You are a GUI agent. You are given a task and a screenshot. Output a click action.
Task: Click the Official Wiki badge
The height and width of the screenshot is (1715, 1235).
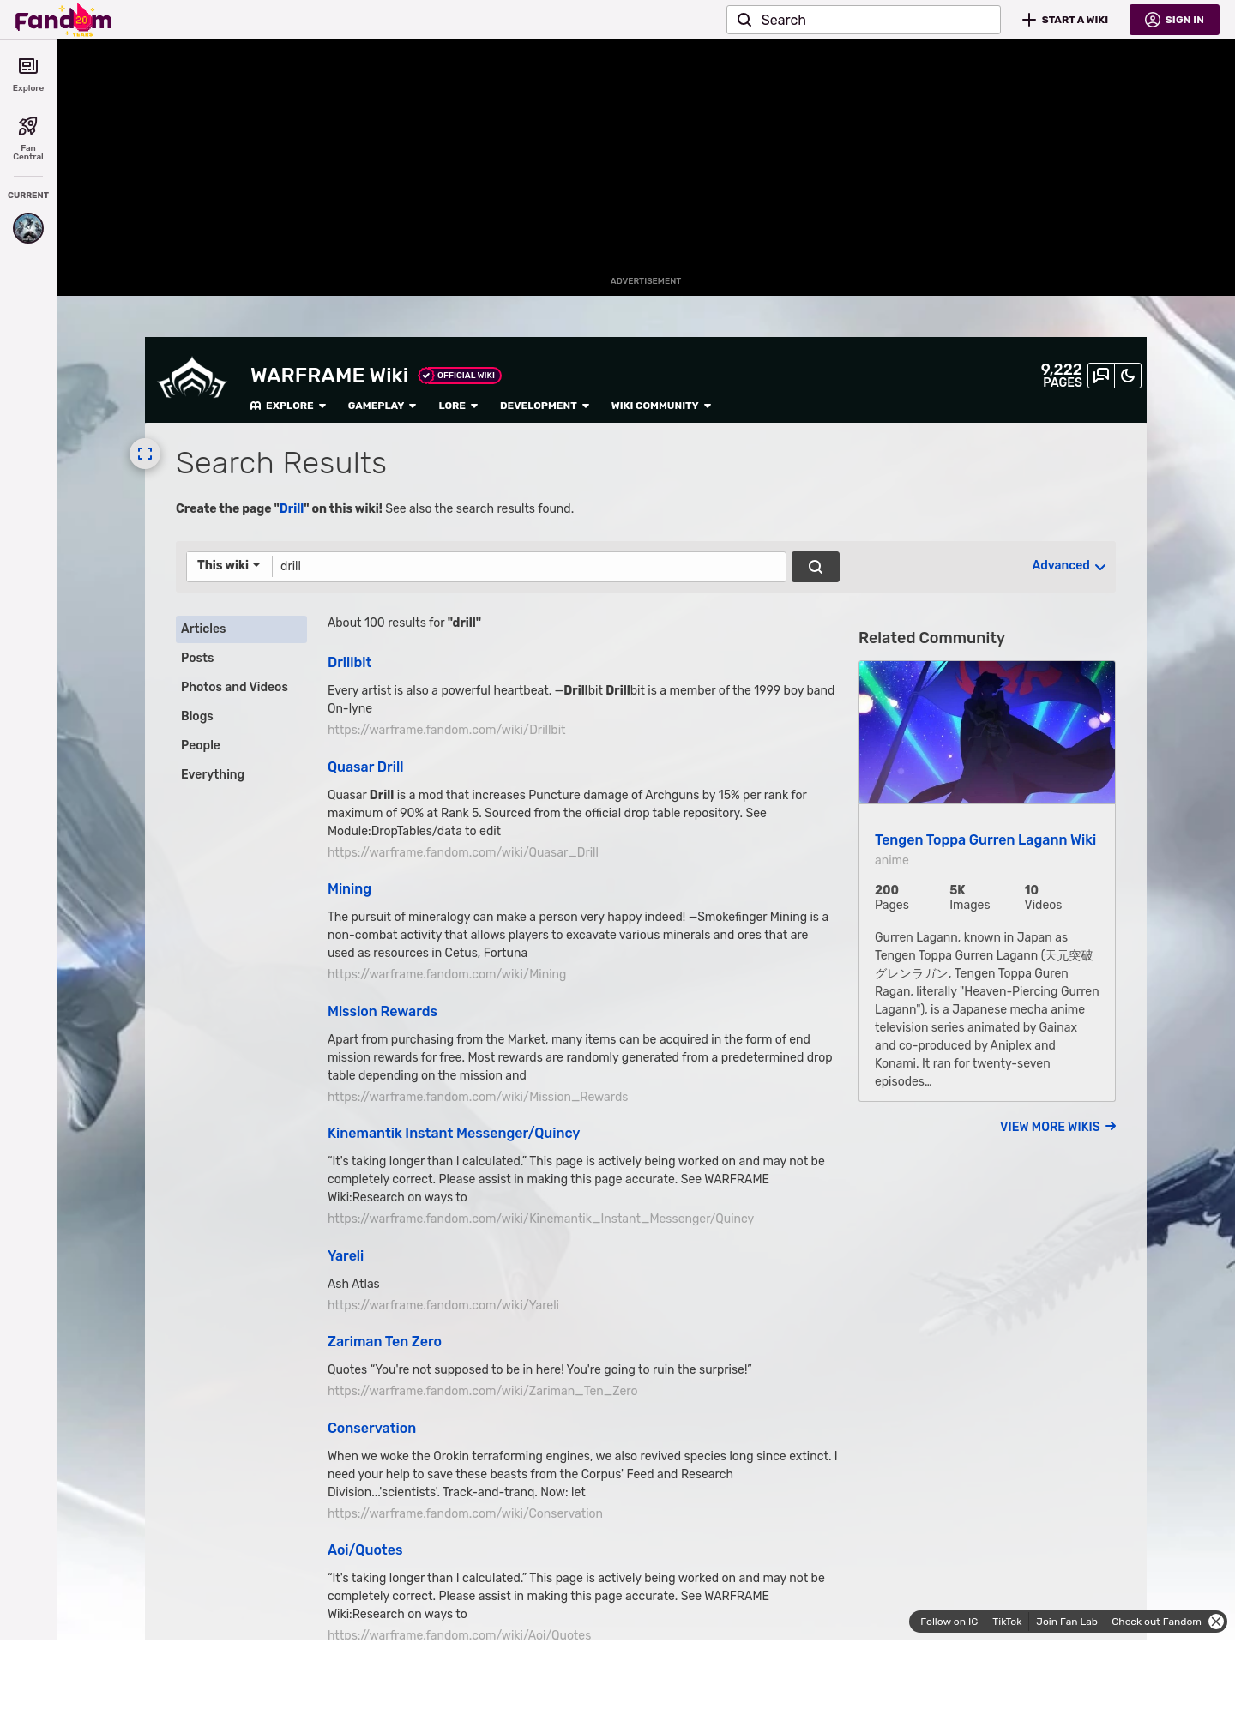tap(460, 376)
